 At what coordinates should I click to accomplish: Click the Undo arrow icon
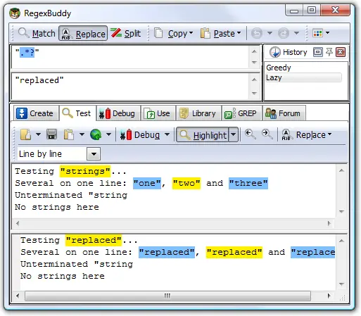point(257,33)
